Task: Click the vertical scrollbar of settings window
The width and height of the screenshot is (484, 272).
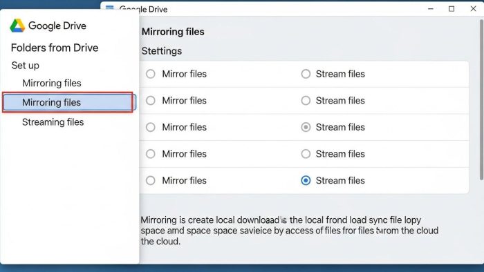Action: click(x=481, y=100)
